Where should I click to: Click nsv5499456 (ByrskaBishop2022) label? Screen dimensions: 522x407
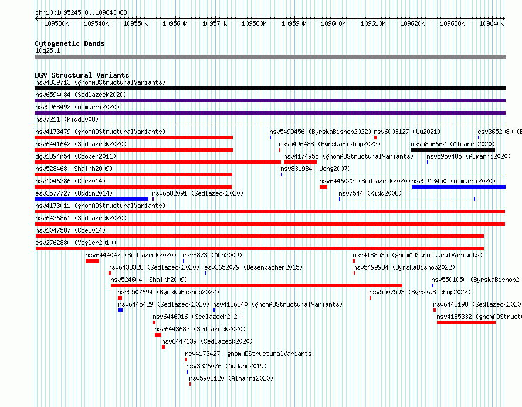[x=320, y=132]
